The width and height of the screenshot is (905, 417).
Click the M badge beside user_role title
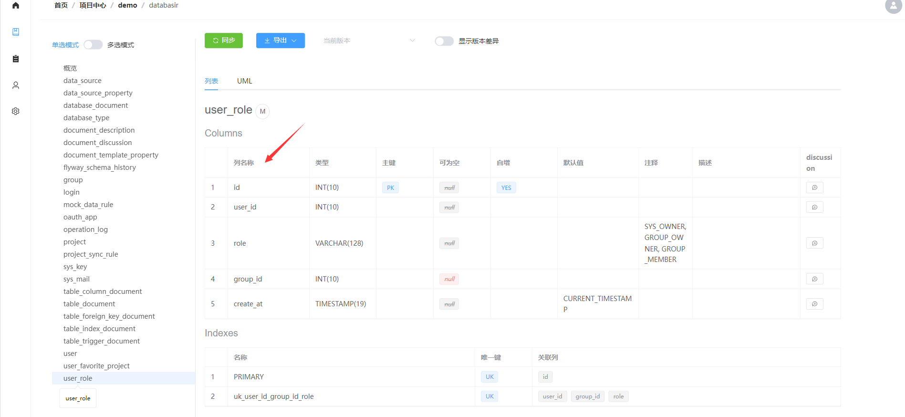[x=262, y=111]
